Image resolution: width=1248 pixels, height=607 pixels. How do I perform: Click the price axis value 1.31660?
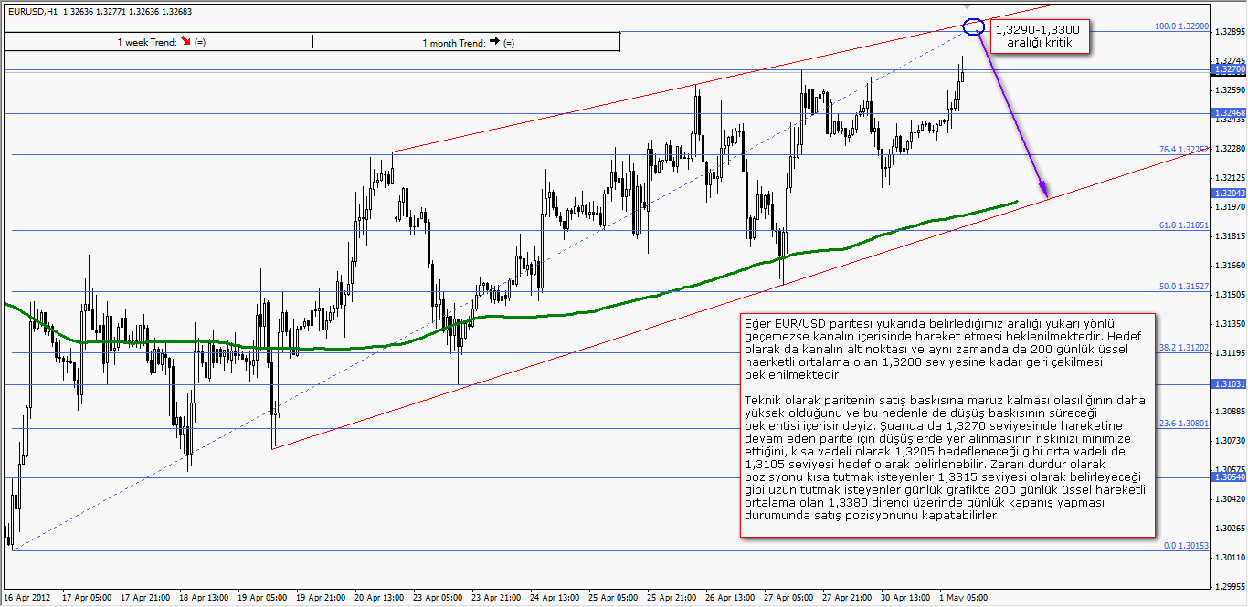[x=1230, y=266]
